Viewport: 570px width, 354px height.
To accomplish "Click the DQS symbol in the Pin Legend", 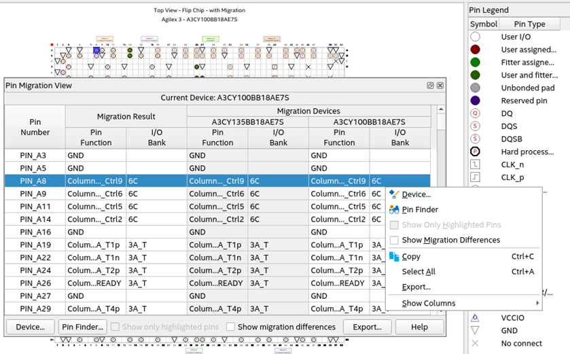I will pyautogui.click(x=475, y=126).
